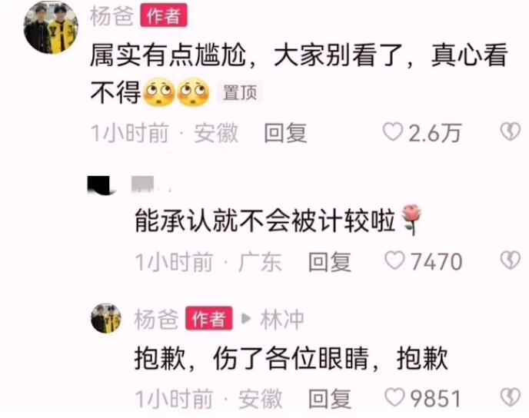This screenshot has width=529, height=418.
Task: Tap the 作者 badge in the bottom reply
Action: tap(209, 318)
